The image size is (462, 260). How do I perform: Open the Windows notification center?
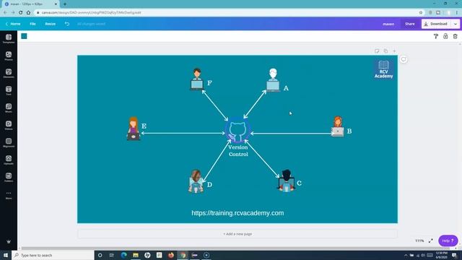click(x=454, y=255)
